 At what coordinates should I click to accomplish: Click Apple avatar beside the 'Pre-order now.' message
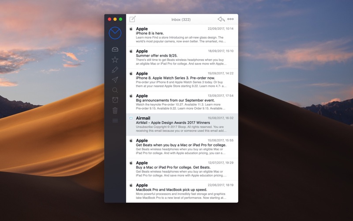point(131,73)
